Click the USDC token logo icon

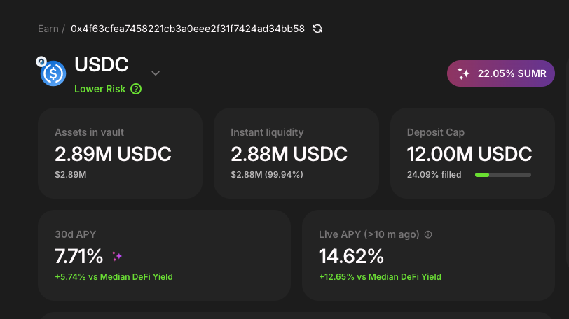tap(53, 73)
